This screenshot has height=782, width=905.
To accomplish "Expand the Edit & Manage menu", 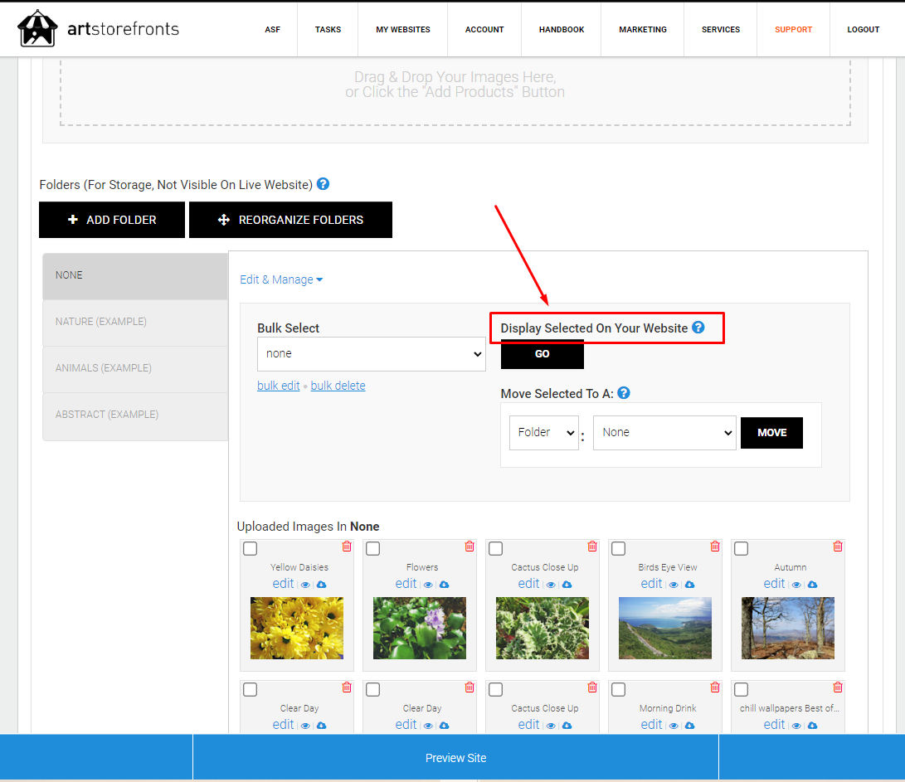I will [x=281, y=279].
